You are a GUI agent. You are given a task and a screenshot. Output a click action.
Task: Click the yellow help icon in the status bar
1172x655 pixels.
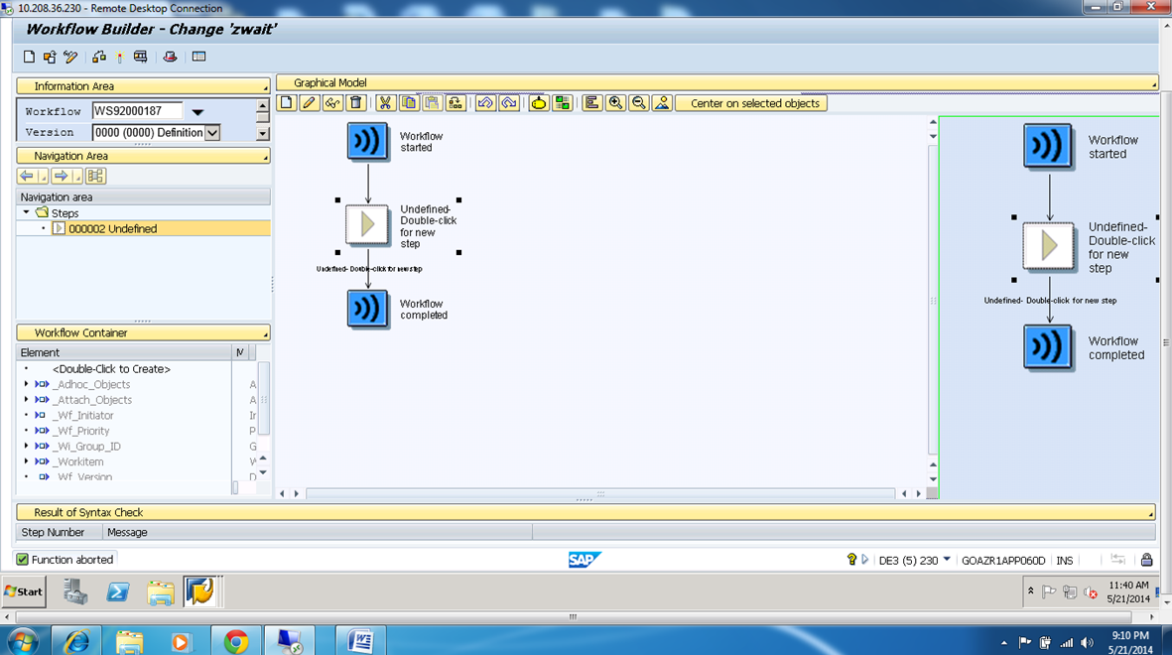point(851,560)
